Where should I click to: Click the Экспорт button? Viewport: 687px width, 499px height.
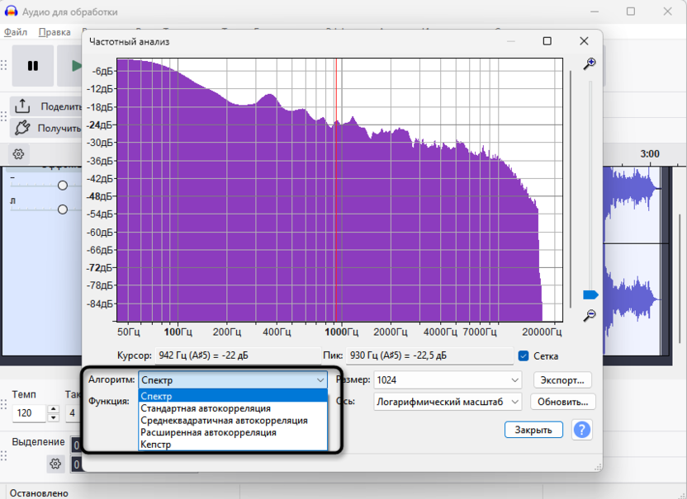pos(562,379)
